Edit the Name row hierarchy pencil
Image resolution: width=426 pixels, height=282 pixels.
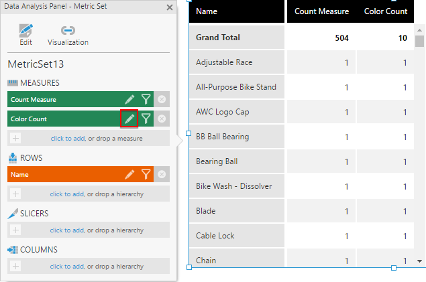click(129, 174)
